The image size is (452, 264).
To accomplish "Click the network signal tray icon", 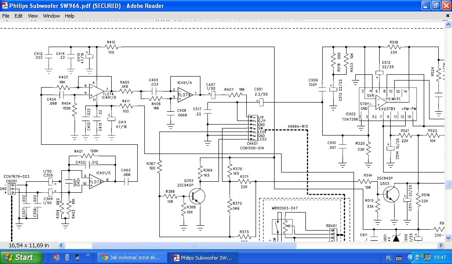I will (x=419, y=257).
